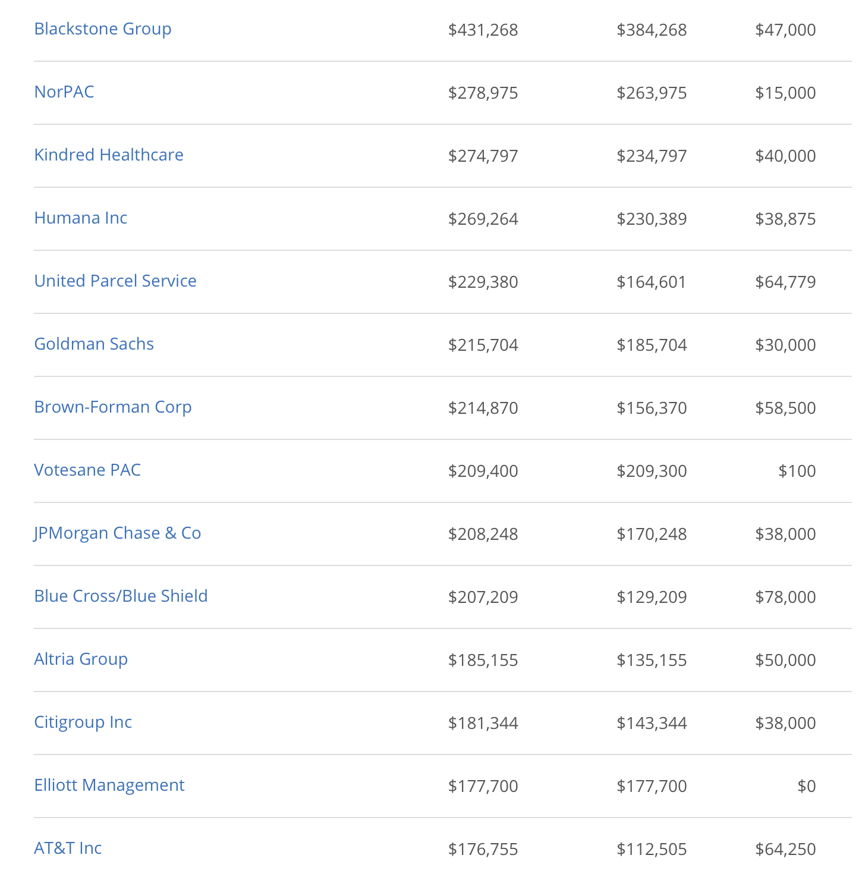Click AT&T Inc's $64,250 amount

point(785,849)
